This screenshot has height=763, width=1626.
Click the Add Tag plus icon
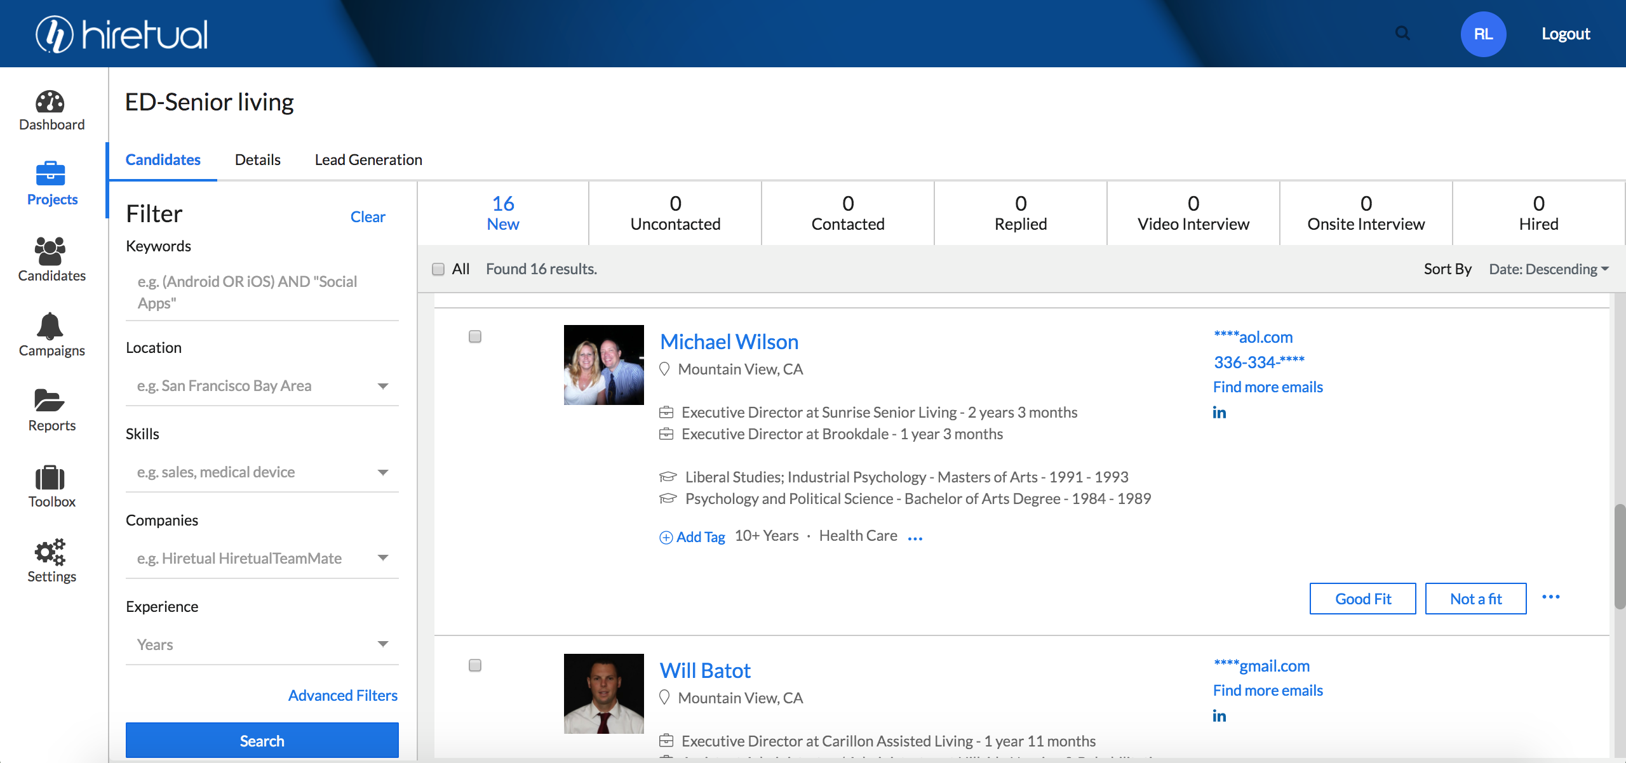click(666, 538)
